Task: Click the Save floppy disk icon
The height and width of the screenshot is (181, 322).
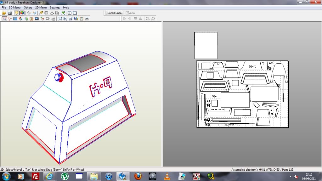Action: (x=9, y=13)
